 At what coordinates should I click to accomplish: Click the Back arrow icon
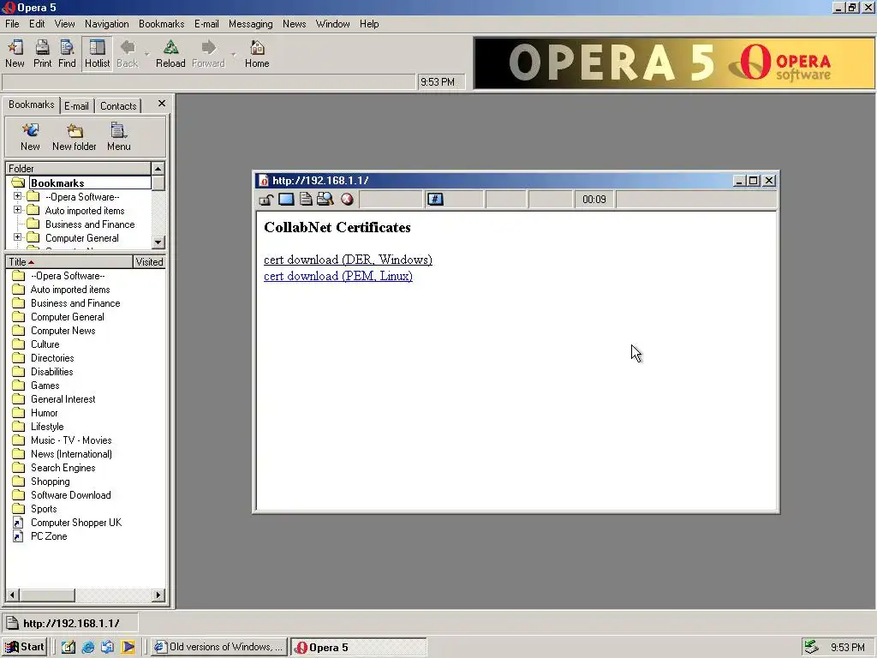(128, 54)
